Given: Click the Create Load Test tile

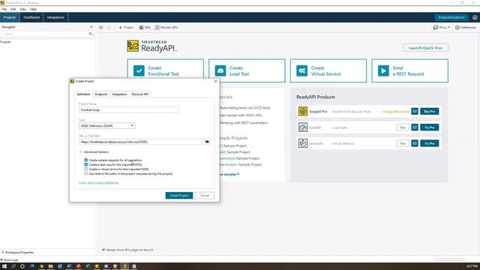Looking at the screenshot, I should [x=247, y=70].
